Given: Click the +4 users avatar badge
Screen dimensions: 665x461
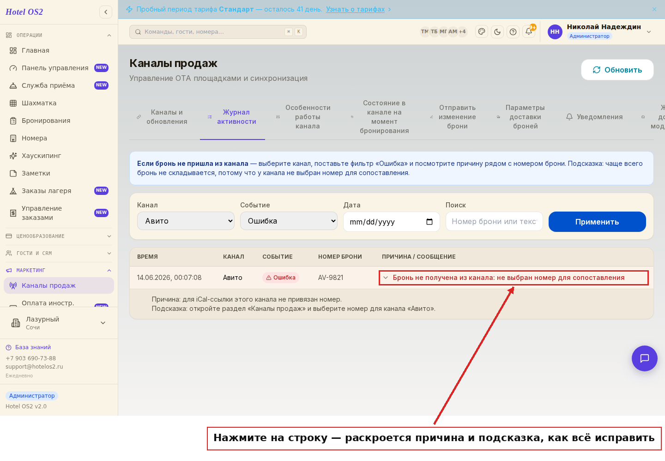Looking at the screenshot, I should point(462,31).
